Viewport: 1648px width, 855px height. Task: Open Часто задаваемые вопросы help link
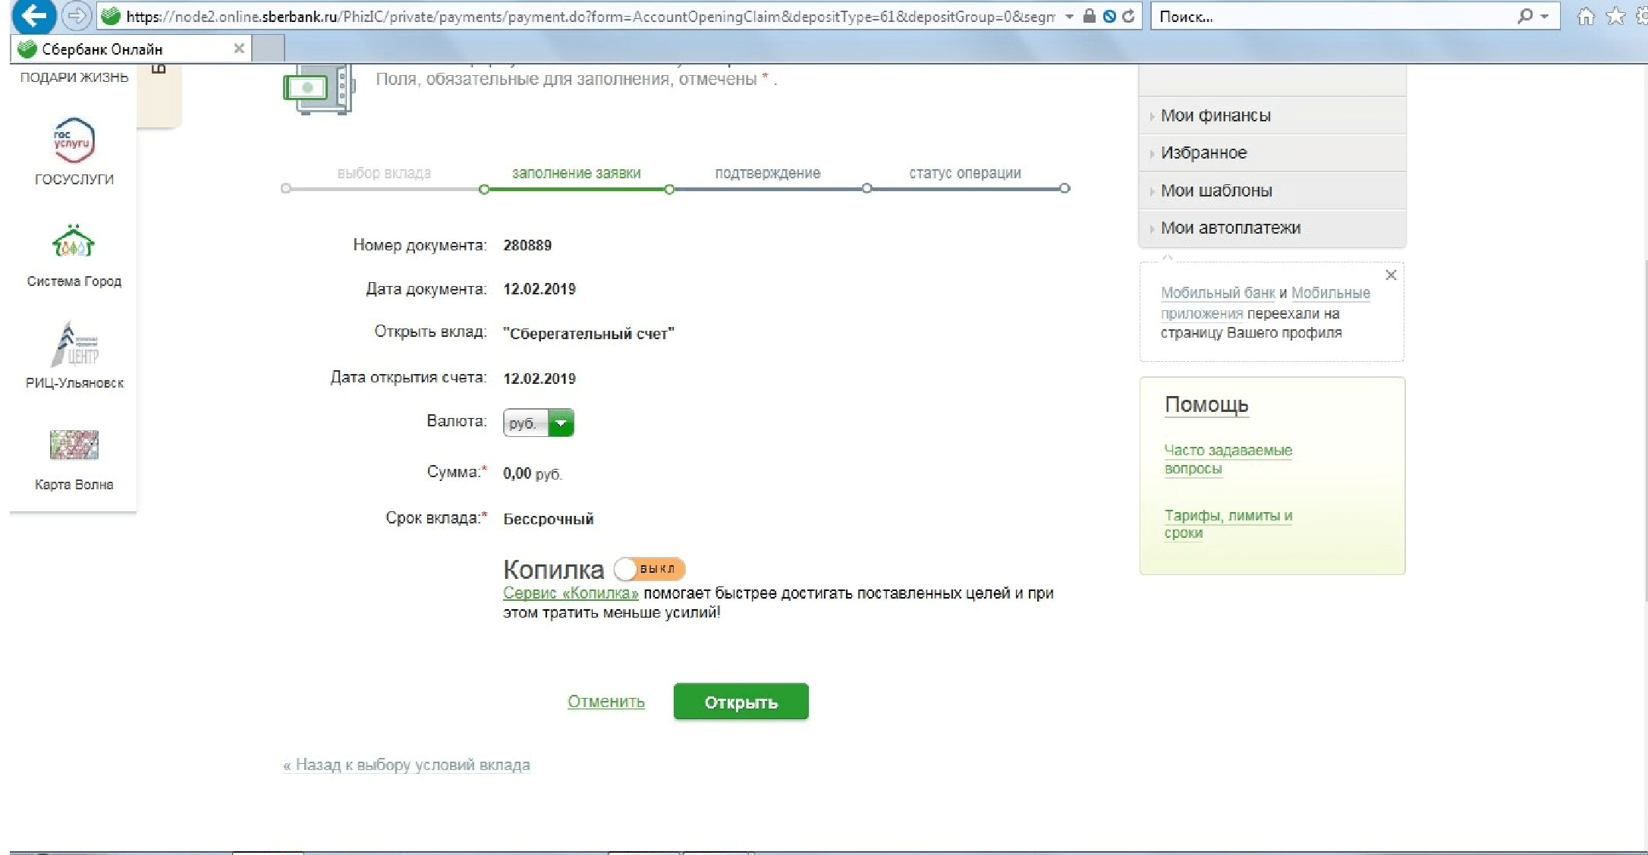tap(1228, 459)
